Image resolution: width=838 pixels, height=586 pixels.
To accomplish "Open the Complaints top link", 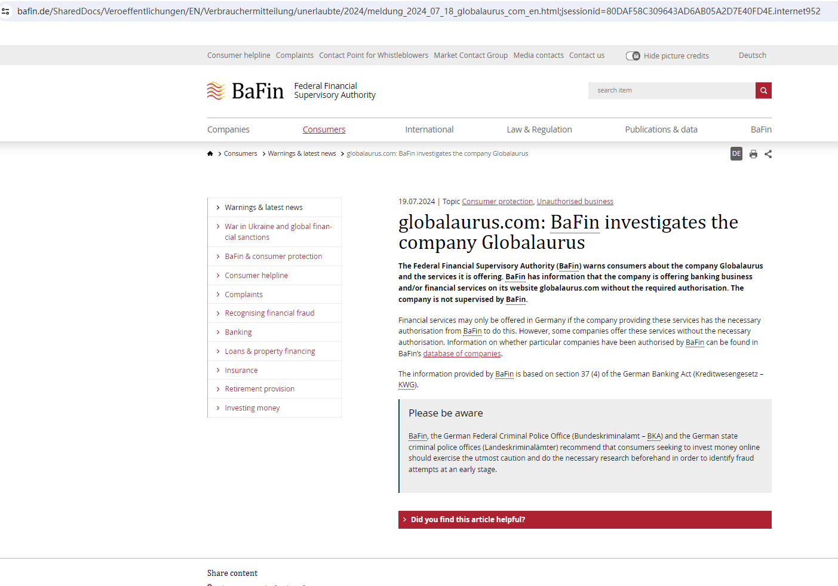I will point(294,55).
